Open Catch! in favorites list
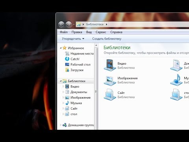189x142 pixels. (x=75, y=59)
